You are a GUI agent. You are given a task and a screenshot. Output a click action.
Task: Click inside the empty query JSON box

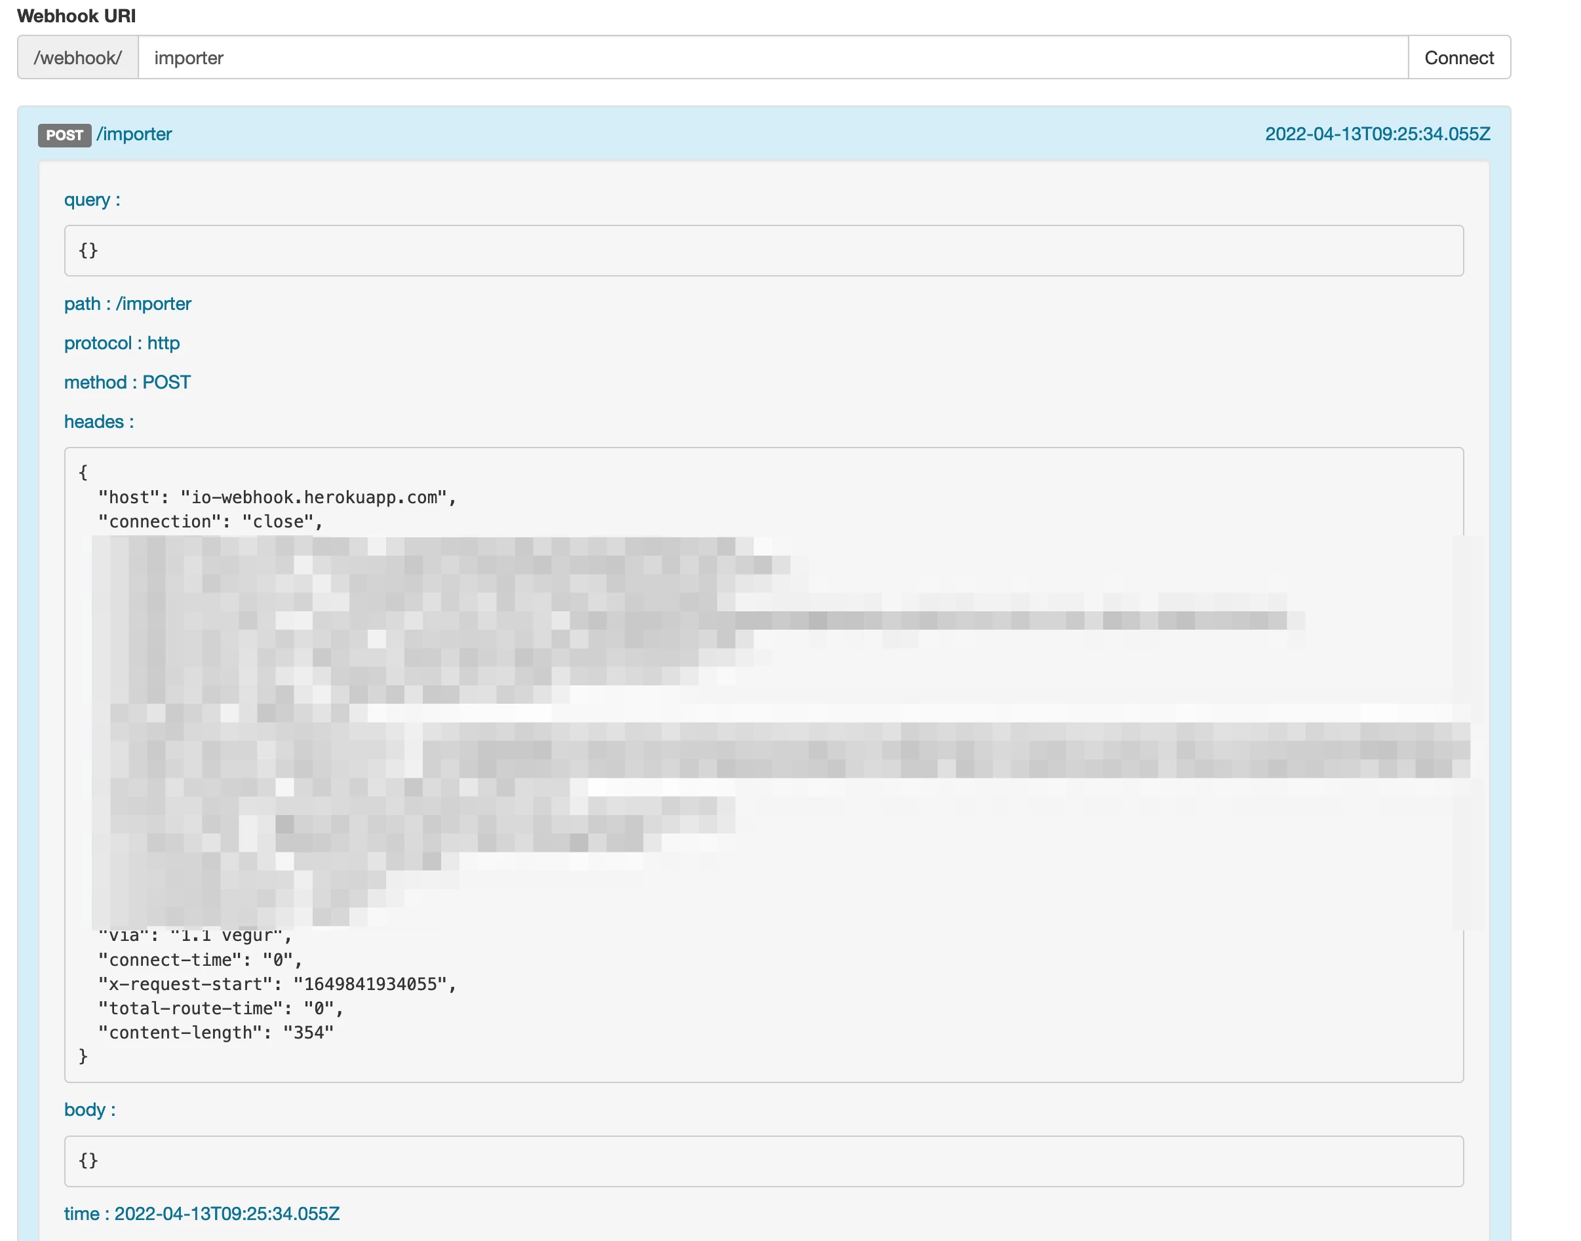pos(763,251)
